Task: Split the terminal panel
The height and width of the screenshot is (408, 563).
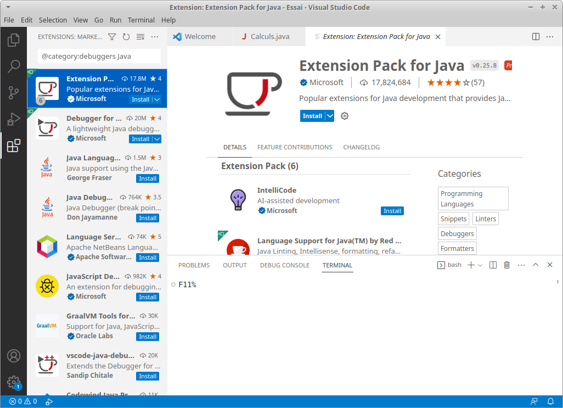Action: (x=493, y=265)
